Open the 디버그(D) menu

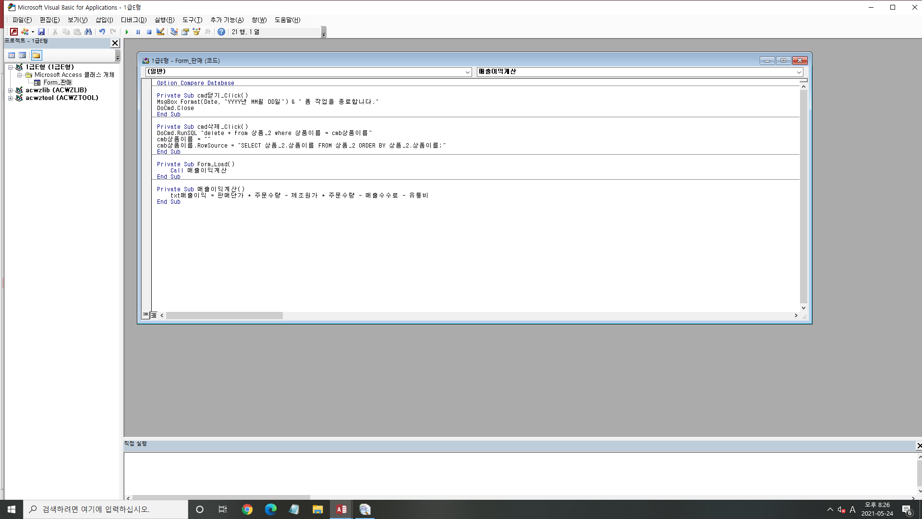pos(133,20)
